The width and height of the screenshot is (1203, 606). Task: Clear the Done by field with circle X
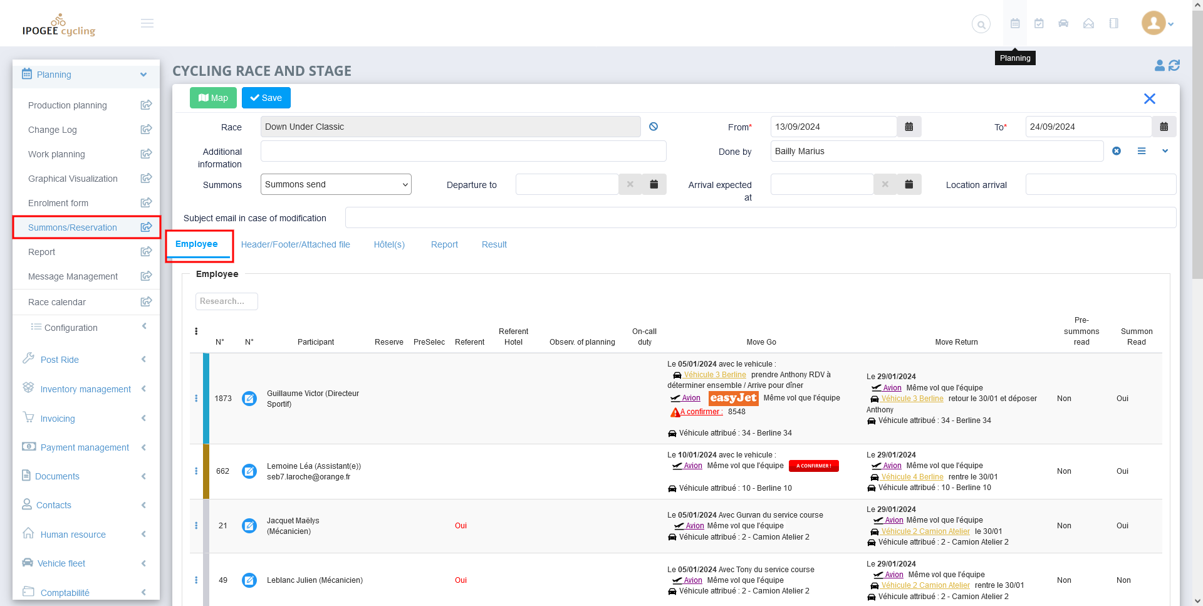[1117, 151]
